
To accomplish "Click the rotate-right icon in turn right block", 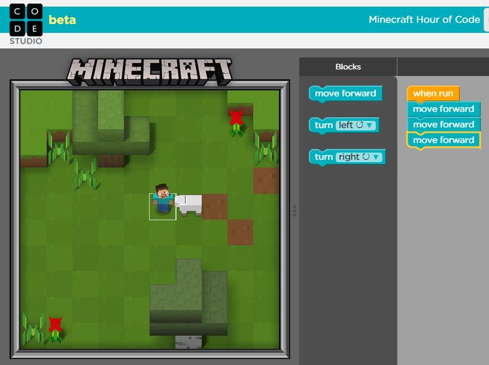I will (x=366, y=157).
